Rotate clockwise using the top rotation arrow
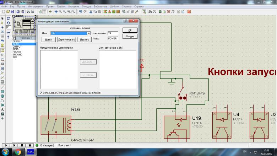The image size is (277, 156). pos(8,18)
